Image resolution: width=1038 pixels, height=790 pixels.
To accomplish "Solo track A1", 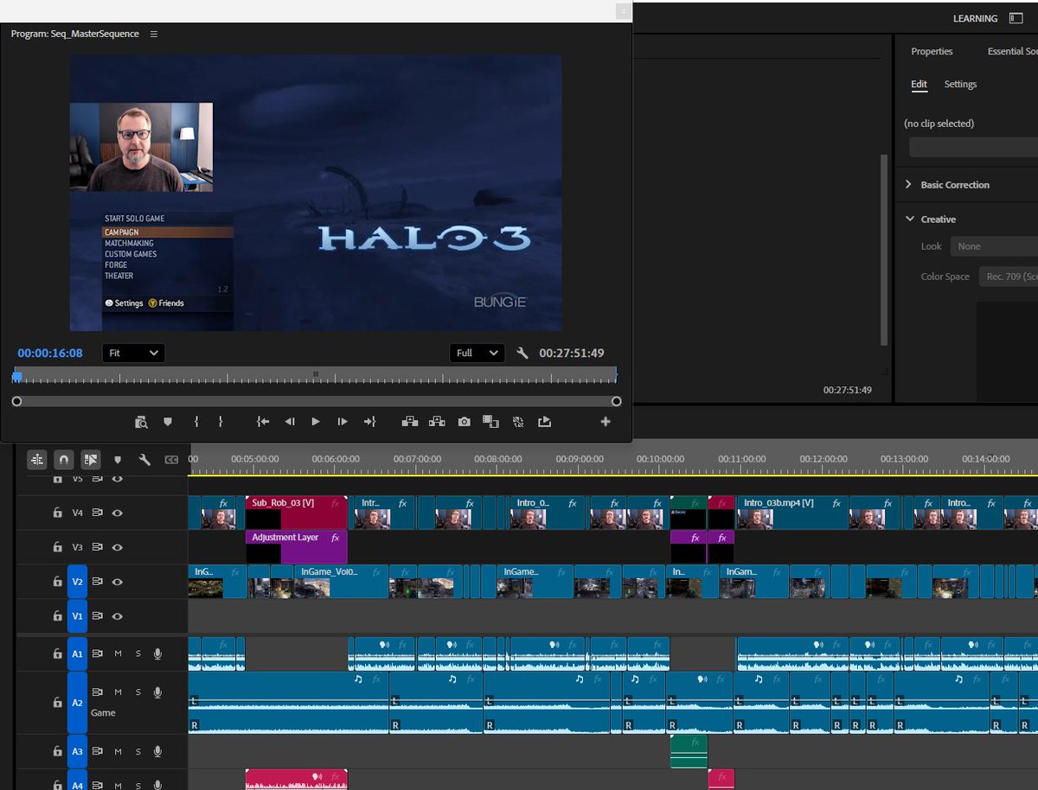I will [138, 654].
